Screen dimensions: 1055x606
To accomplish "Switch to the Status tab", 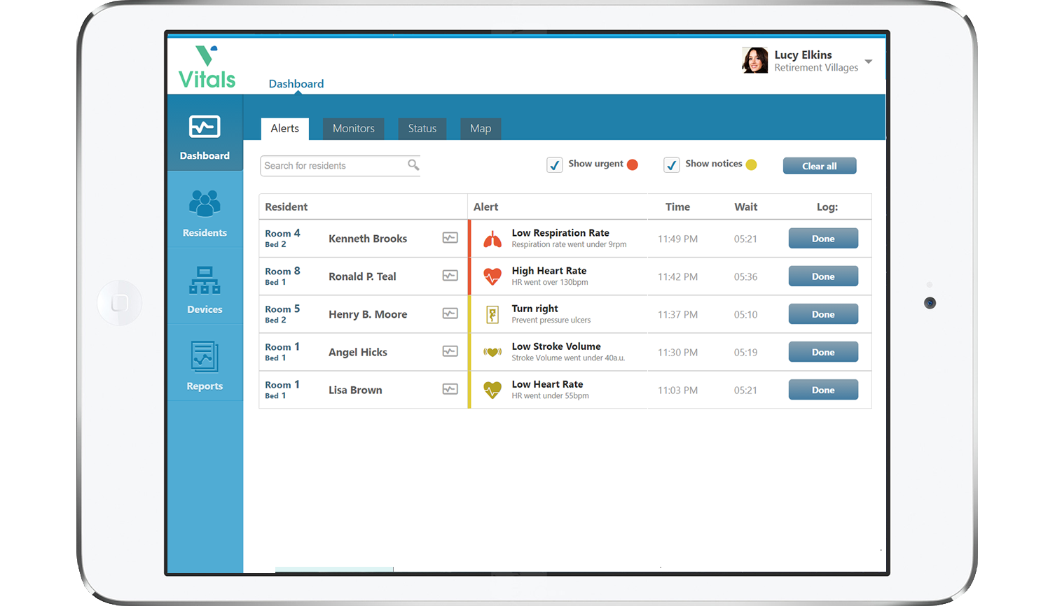I will [x=422, y=128].
